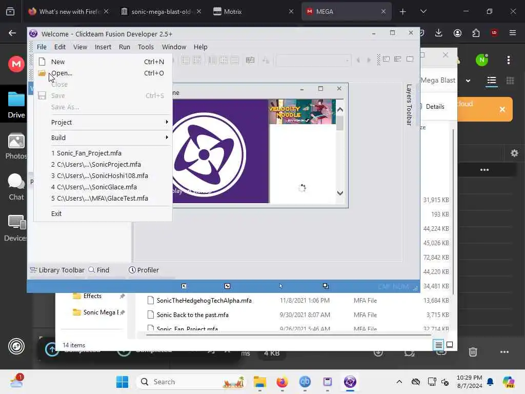Switch to the Motrix browser tab
The height and width of the screenshot is (394, 525).
253,12
